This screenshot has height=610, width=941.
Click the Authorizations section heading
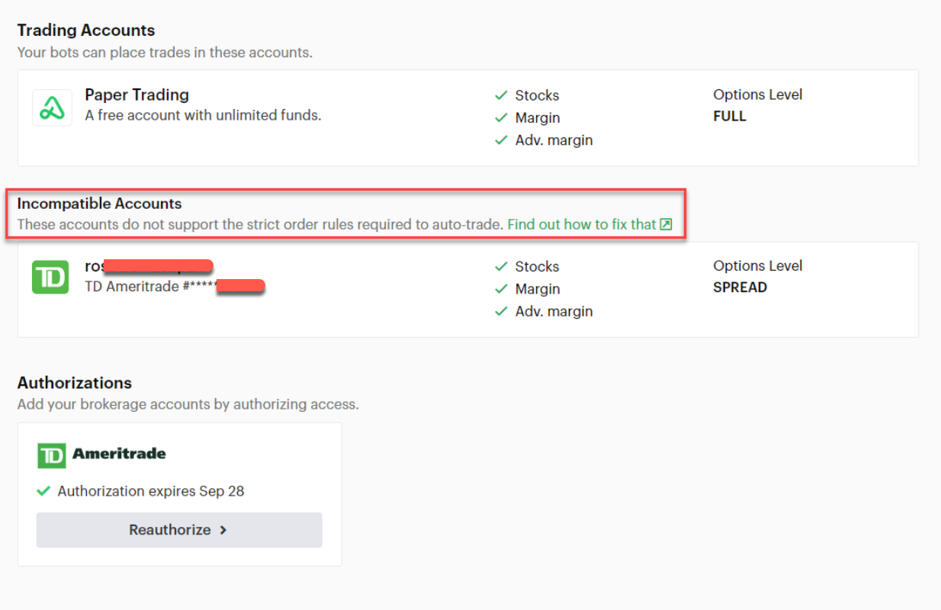(x=75, y=383)
